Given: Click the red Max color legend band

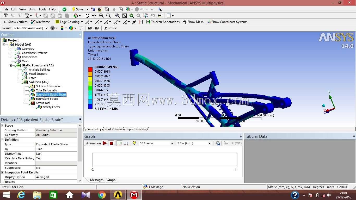Looking at the screenshot, I should (x=90, y=69).
